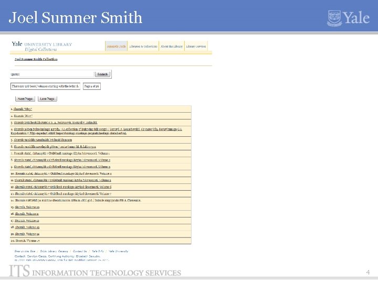Click the Next Page button
The height and width of the screenshot is (283, 378).
click(25, 99)
